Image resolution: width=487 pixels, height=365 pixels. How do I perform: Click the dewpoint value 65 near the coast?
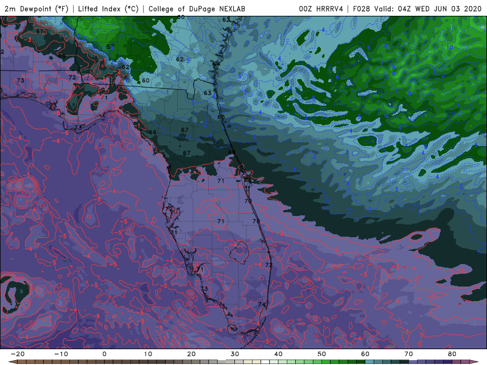221,117
